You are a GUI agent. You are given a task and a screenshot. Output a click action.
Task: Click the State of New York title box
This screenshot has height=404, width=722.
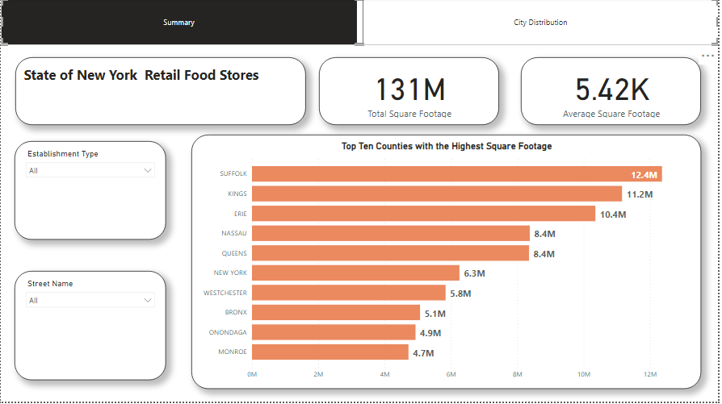[160, 91]
